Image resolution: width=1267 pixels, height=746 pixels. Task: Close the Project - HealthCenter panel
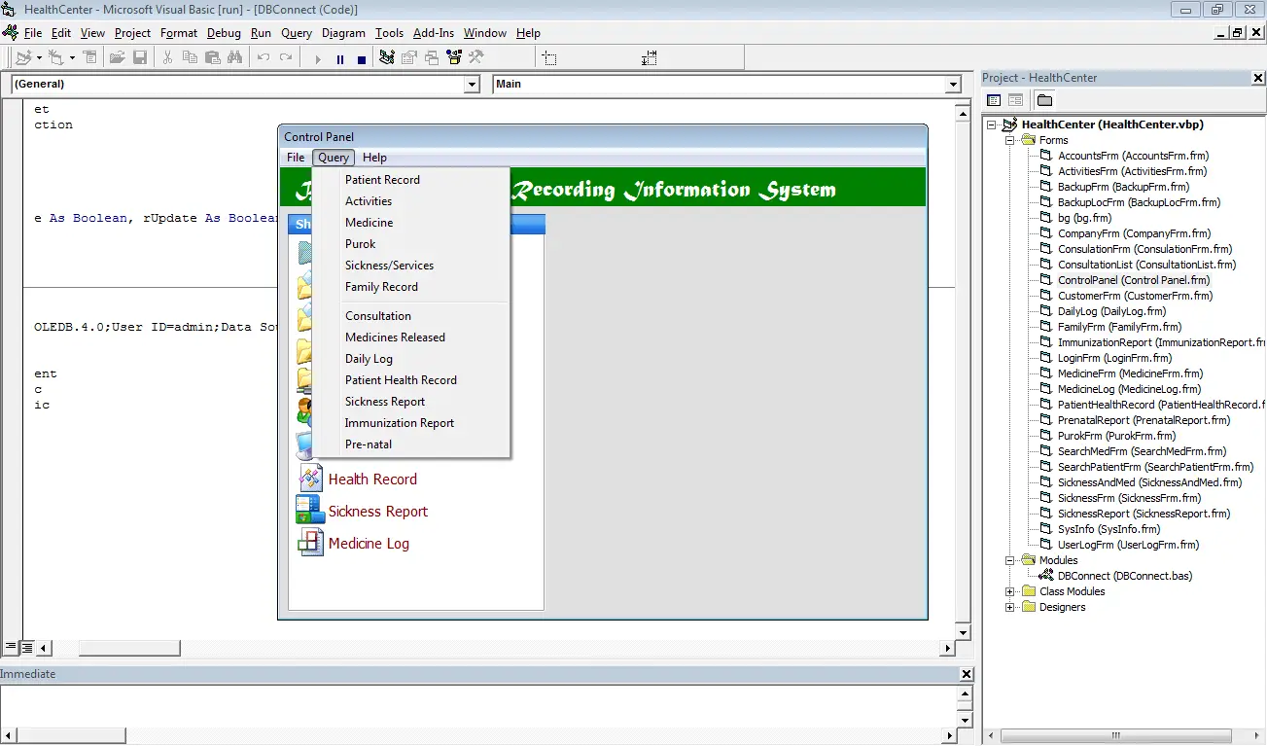(x=1257, y=78)
